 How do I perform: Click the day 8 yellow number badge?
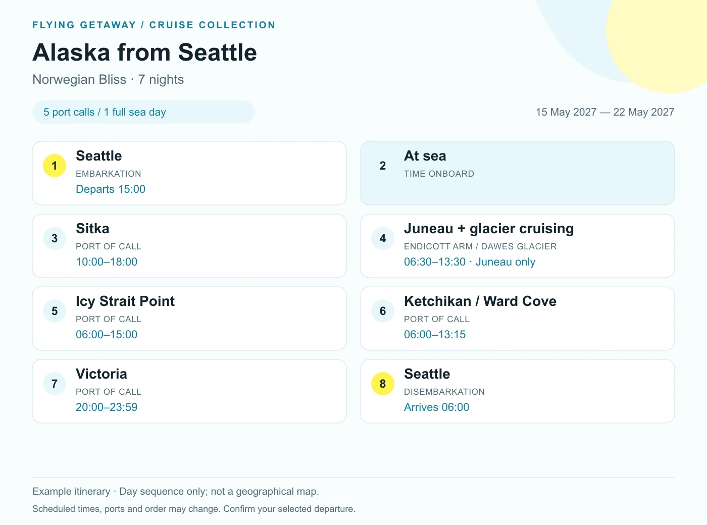[x=383, y=384]
